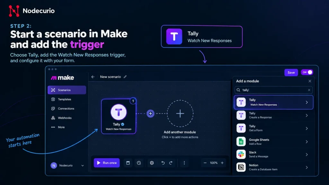Open Templates in the sidebar
The image size is (329, 185).
(67, 99)
